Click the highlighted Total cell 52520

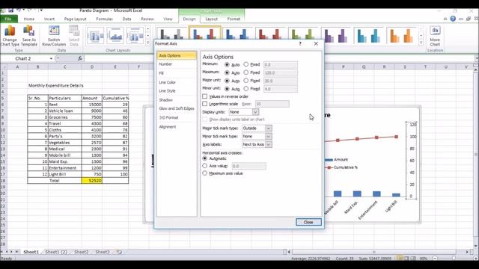coord(92,181)
